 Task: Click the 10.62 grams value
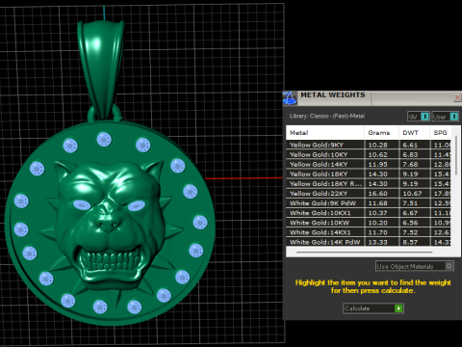378,154
